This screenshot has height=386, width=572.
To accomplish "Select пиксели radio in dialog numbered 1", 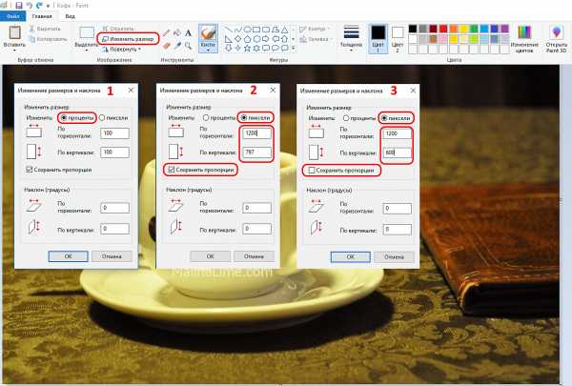I will 102,118.
